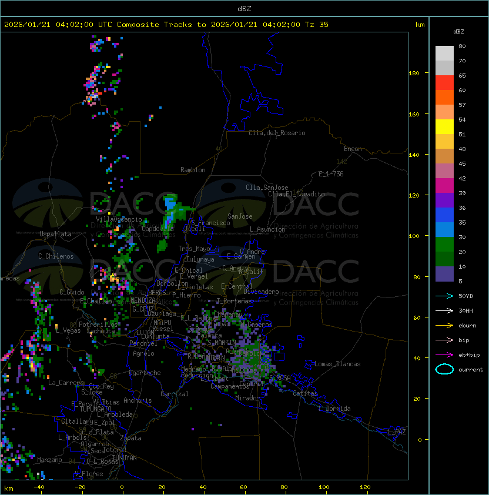
Task: Click the yellow eburn arrow symbol
Action: click(x=444, y=326)
